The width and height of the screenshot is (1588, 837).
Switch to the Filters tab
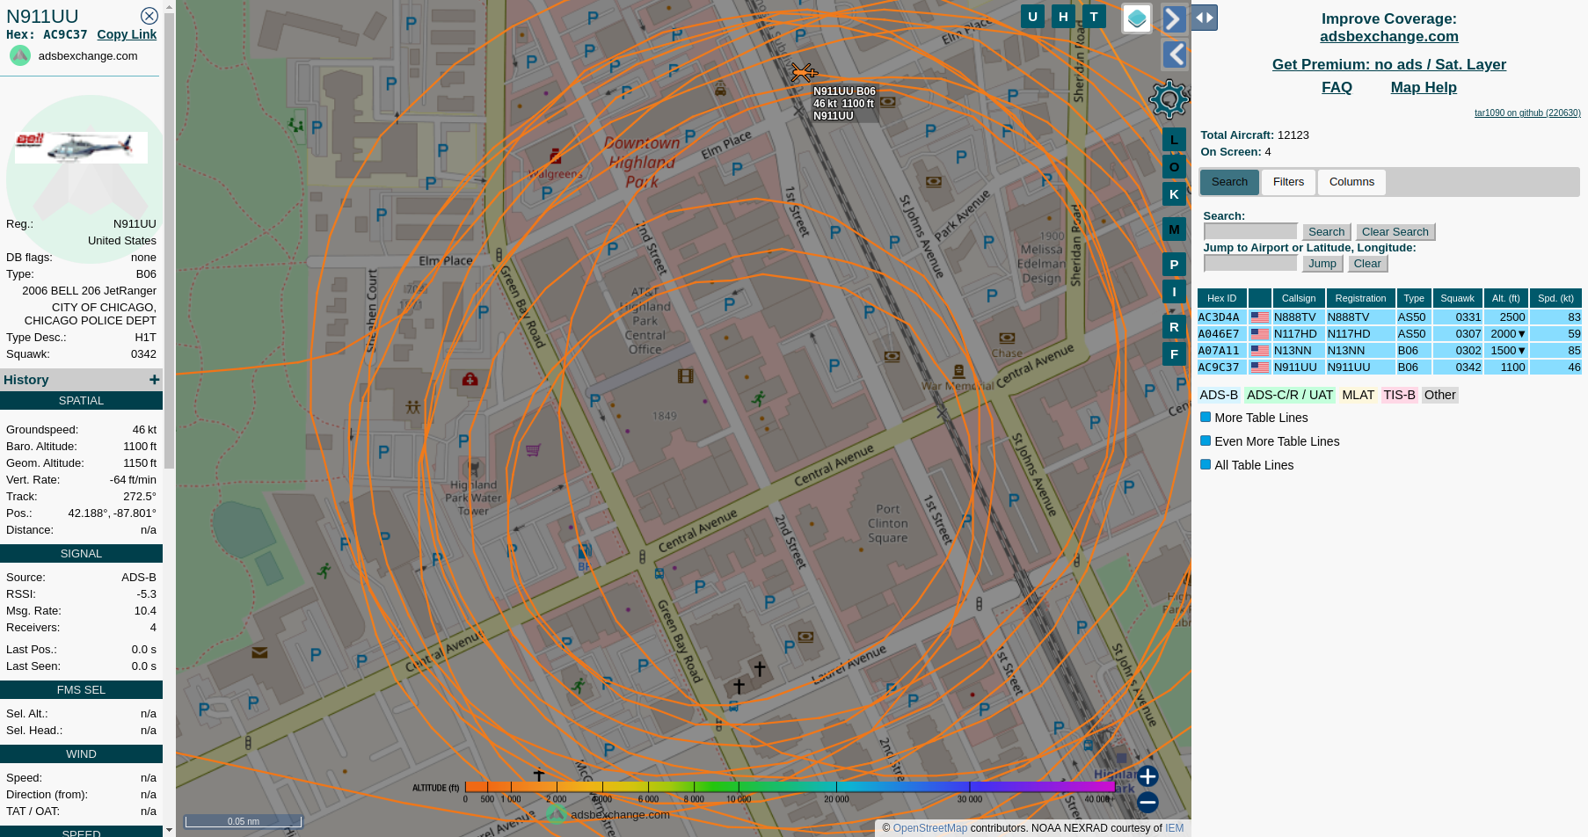point(1288,182)
